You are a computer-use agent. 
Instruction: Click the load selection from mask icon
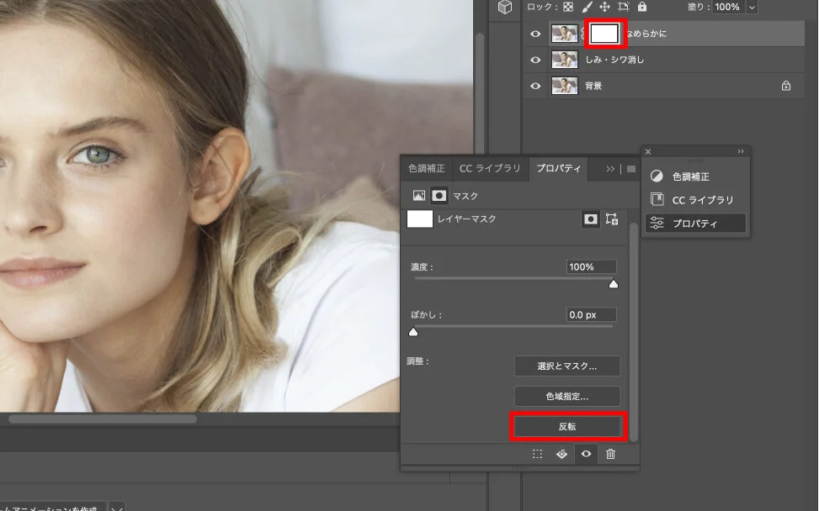tap(537, 454)
